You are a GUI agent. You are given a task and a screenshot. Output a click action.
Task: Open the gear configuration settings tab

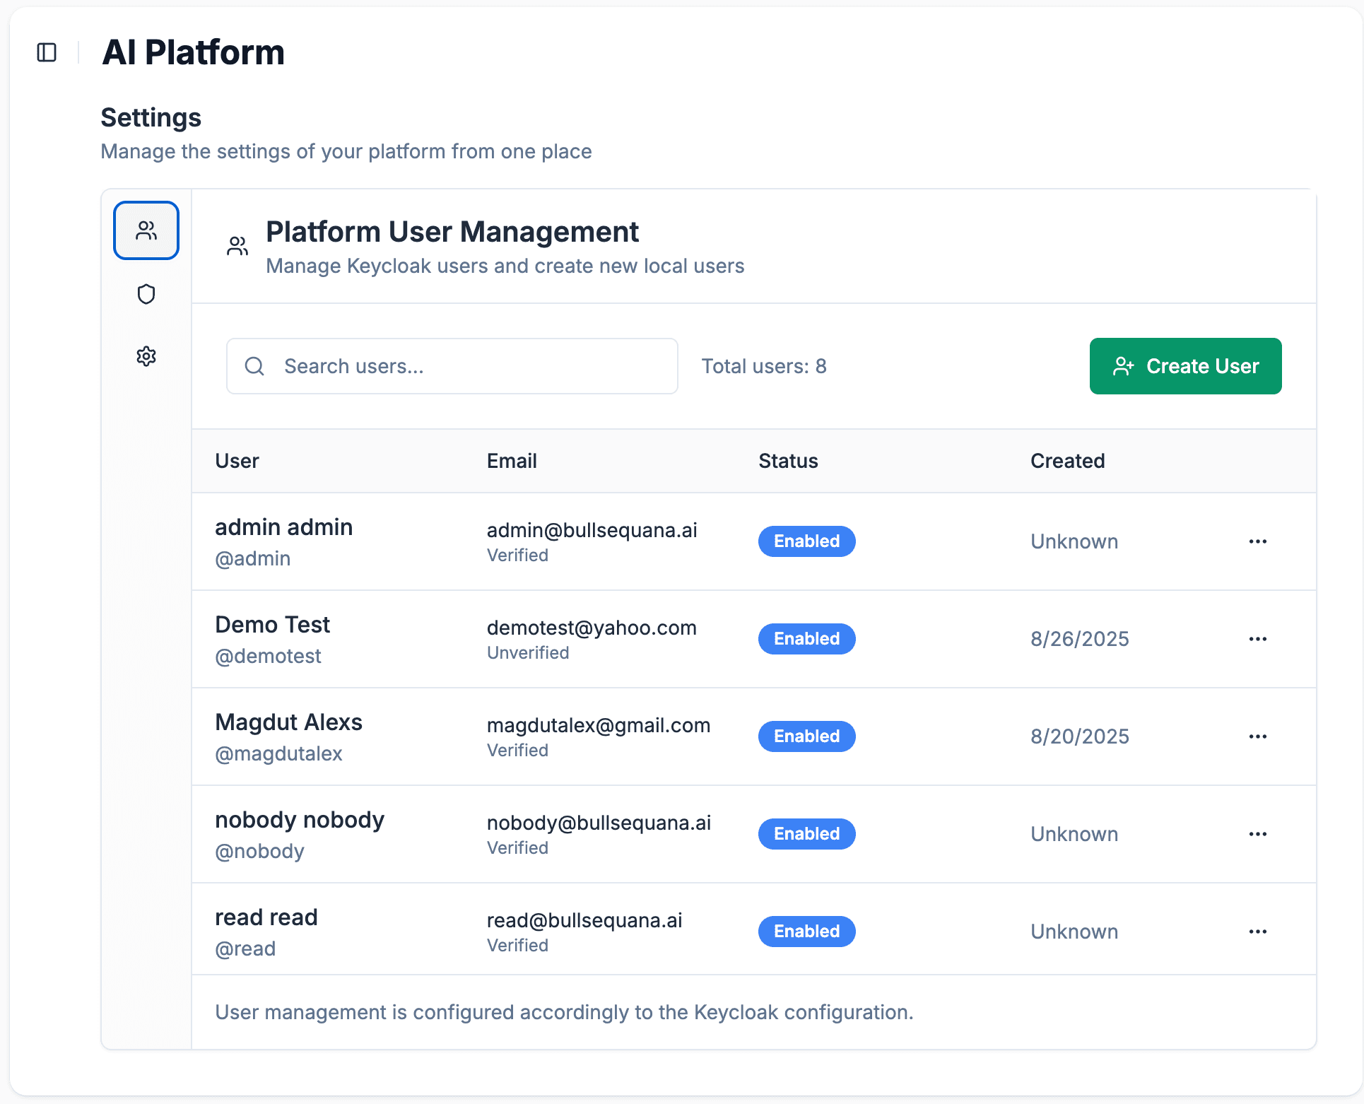click(146, 356)
